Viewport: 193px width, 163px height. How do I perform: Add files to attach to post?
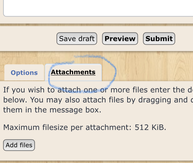(19, 145)
